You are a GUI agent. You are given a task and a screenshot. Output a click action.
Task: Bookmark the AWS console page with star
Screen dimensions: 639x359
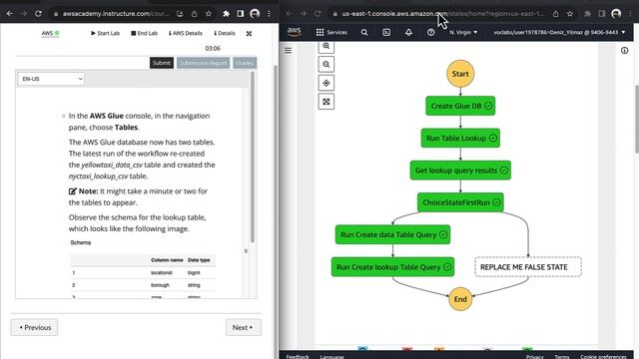tap(570, 13)
